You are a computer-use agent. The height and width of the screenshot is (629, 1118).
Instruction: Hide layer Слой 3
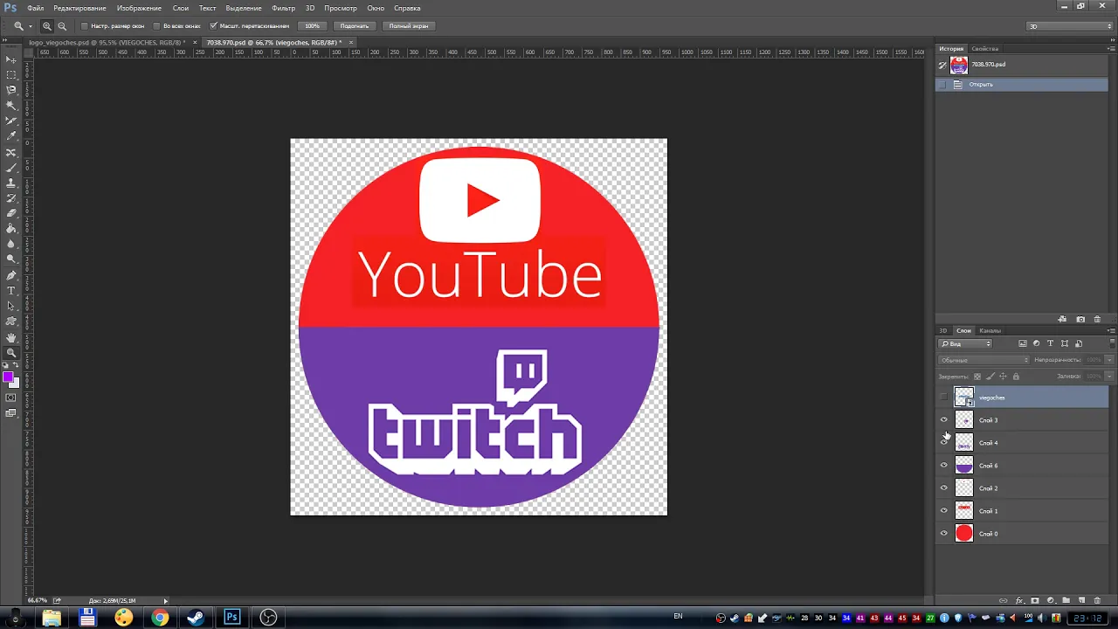pos(943,420)
